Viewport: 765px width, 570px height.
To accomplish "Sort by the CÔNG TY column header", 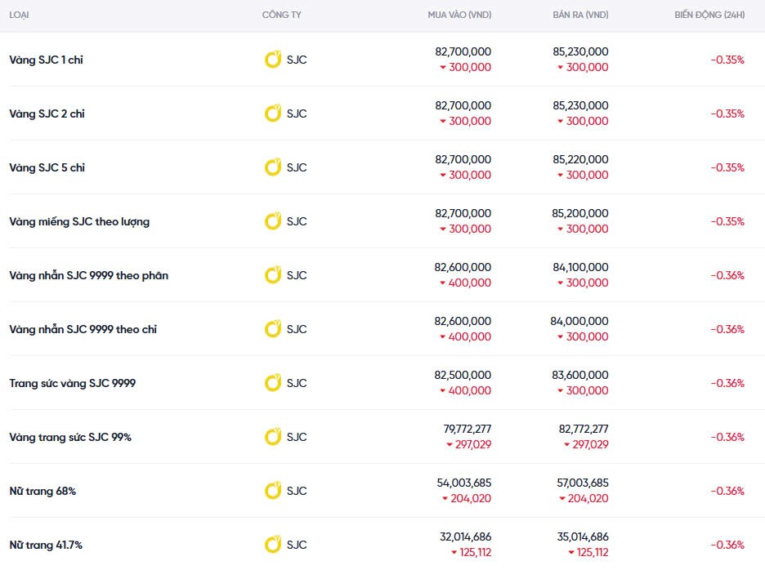I will (281, 16).
